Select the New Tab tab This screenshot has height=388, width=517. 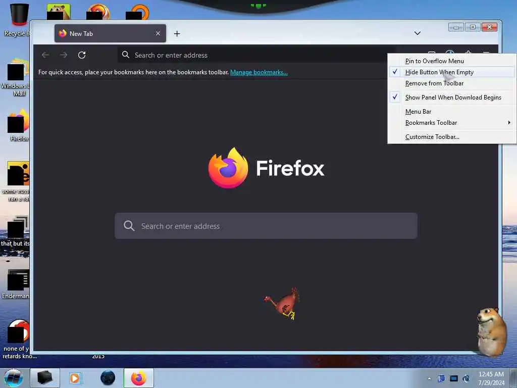[x=110, y=33]
